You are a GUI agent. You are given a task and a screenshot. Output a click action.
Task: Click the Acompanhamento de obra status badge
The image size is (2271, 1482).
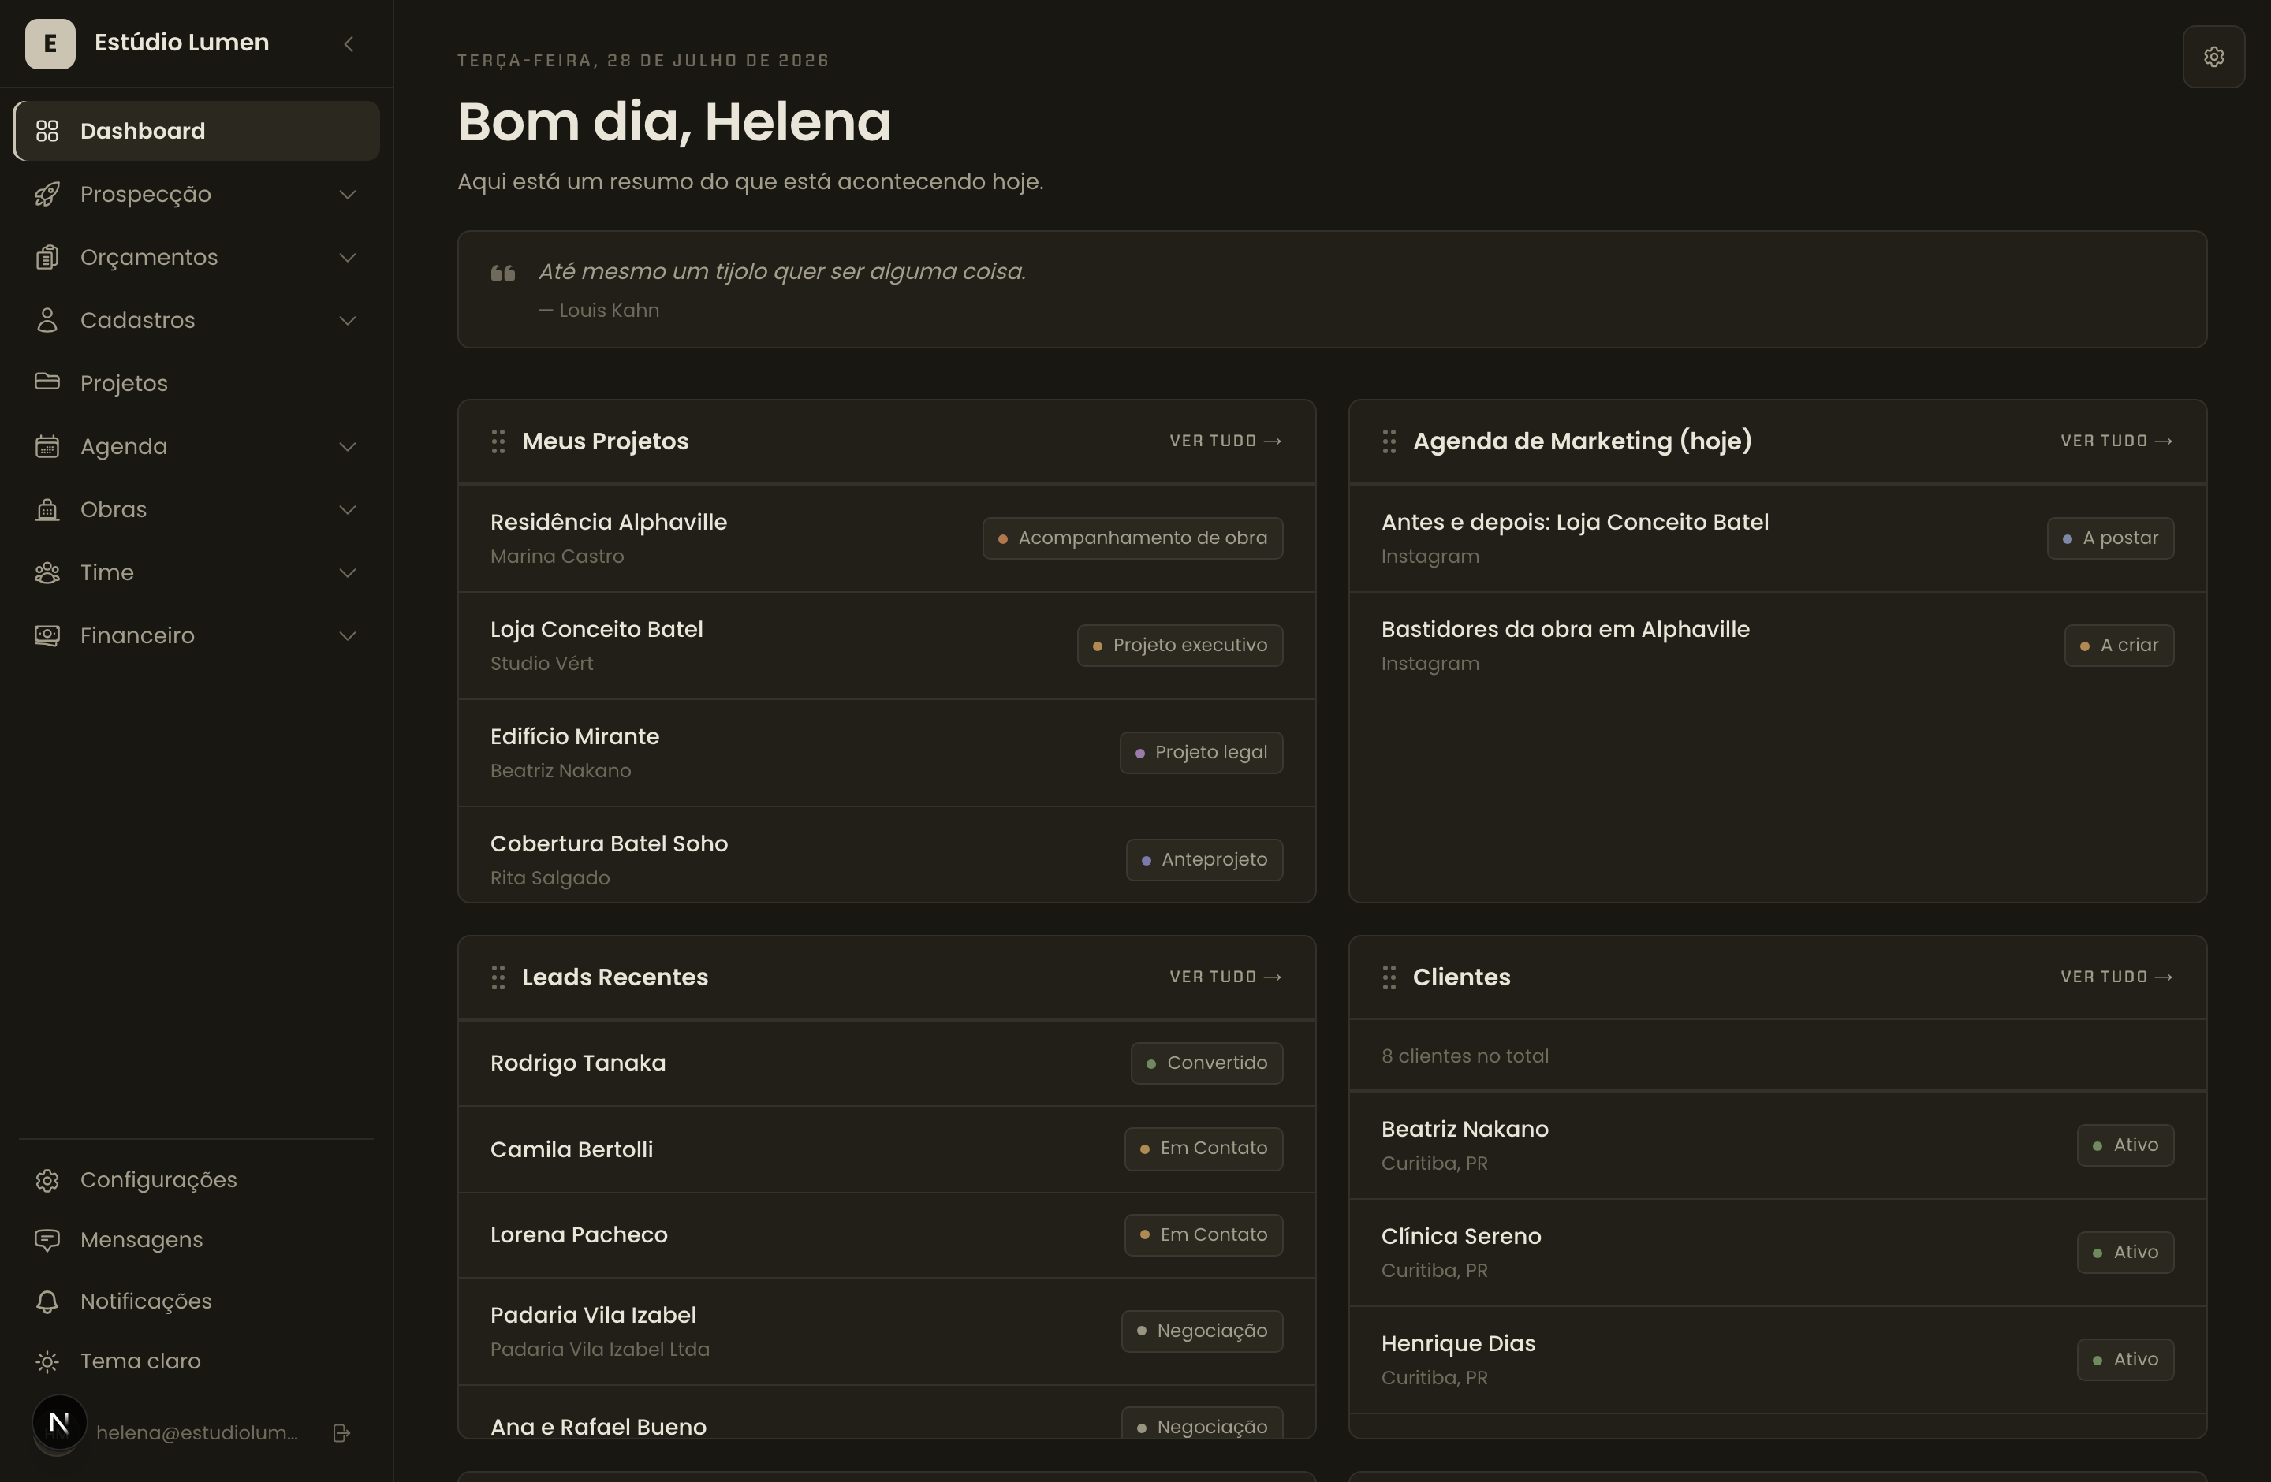1132,538
